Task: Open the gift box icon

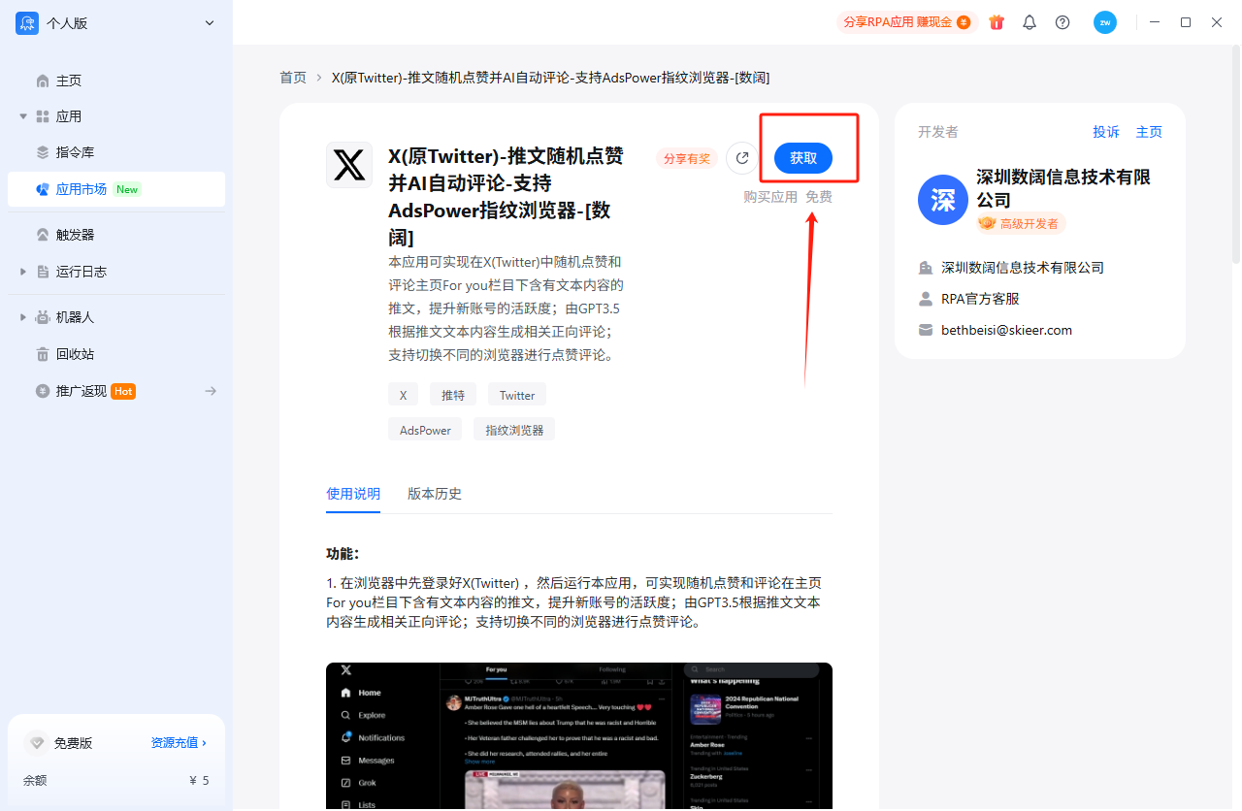Action: (997, 22)
